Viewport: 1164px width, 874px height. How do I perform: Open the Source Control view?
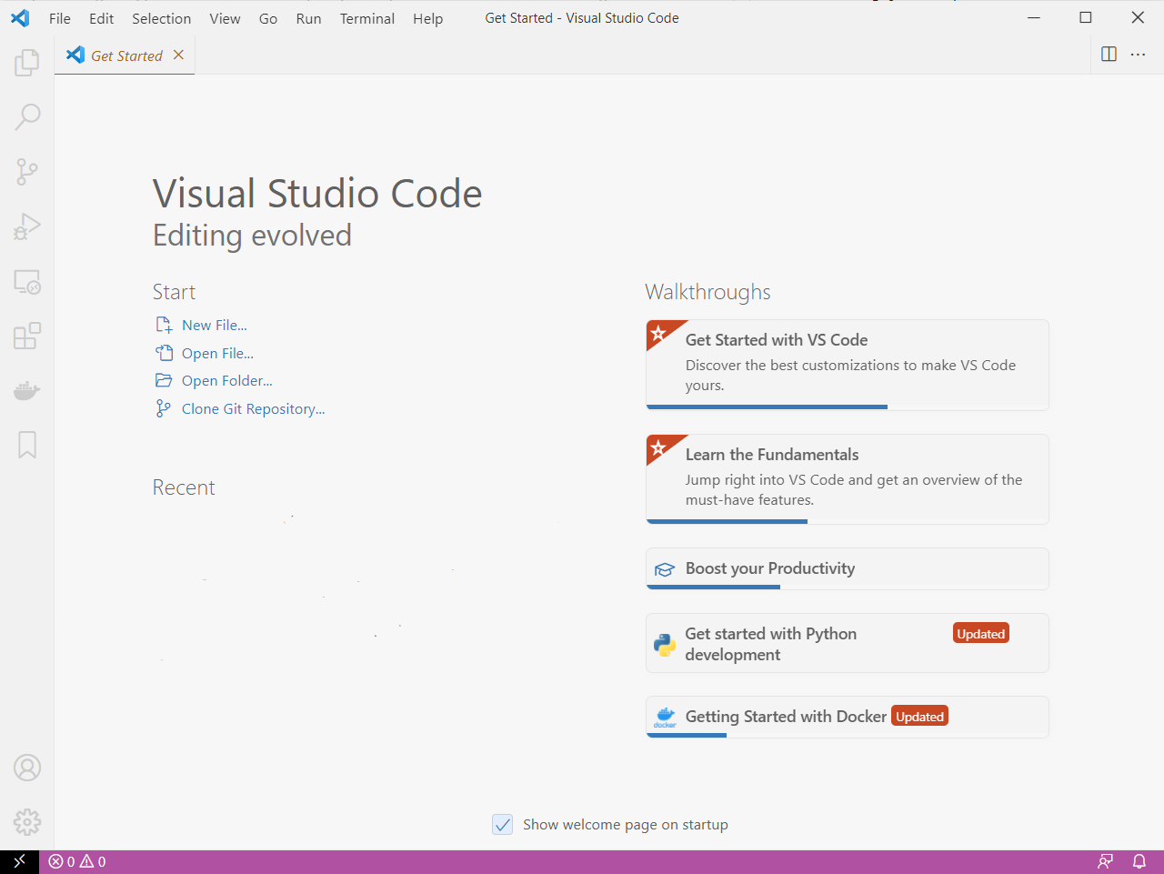pos(27,172)
